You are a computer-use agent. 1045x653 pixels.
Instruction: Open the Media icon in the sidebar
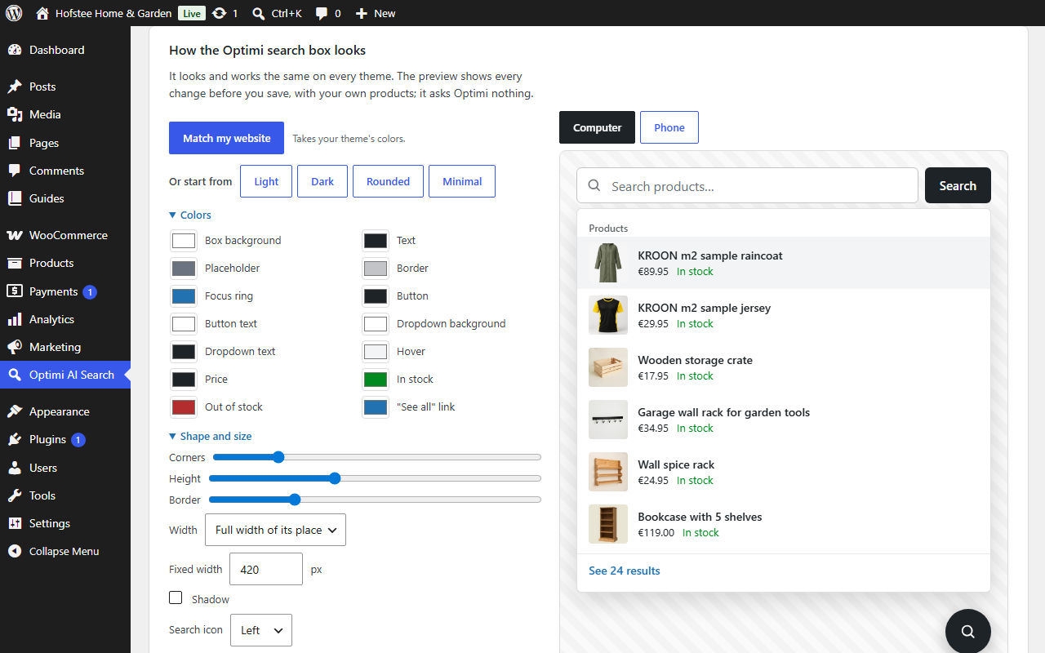[15, 114]
